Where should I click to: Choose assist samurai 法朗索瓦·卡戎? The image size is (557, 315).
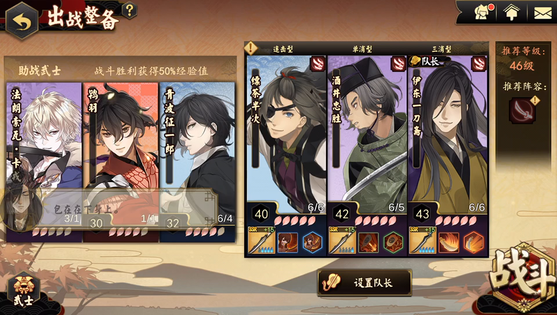[x=45, y=162]
